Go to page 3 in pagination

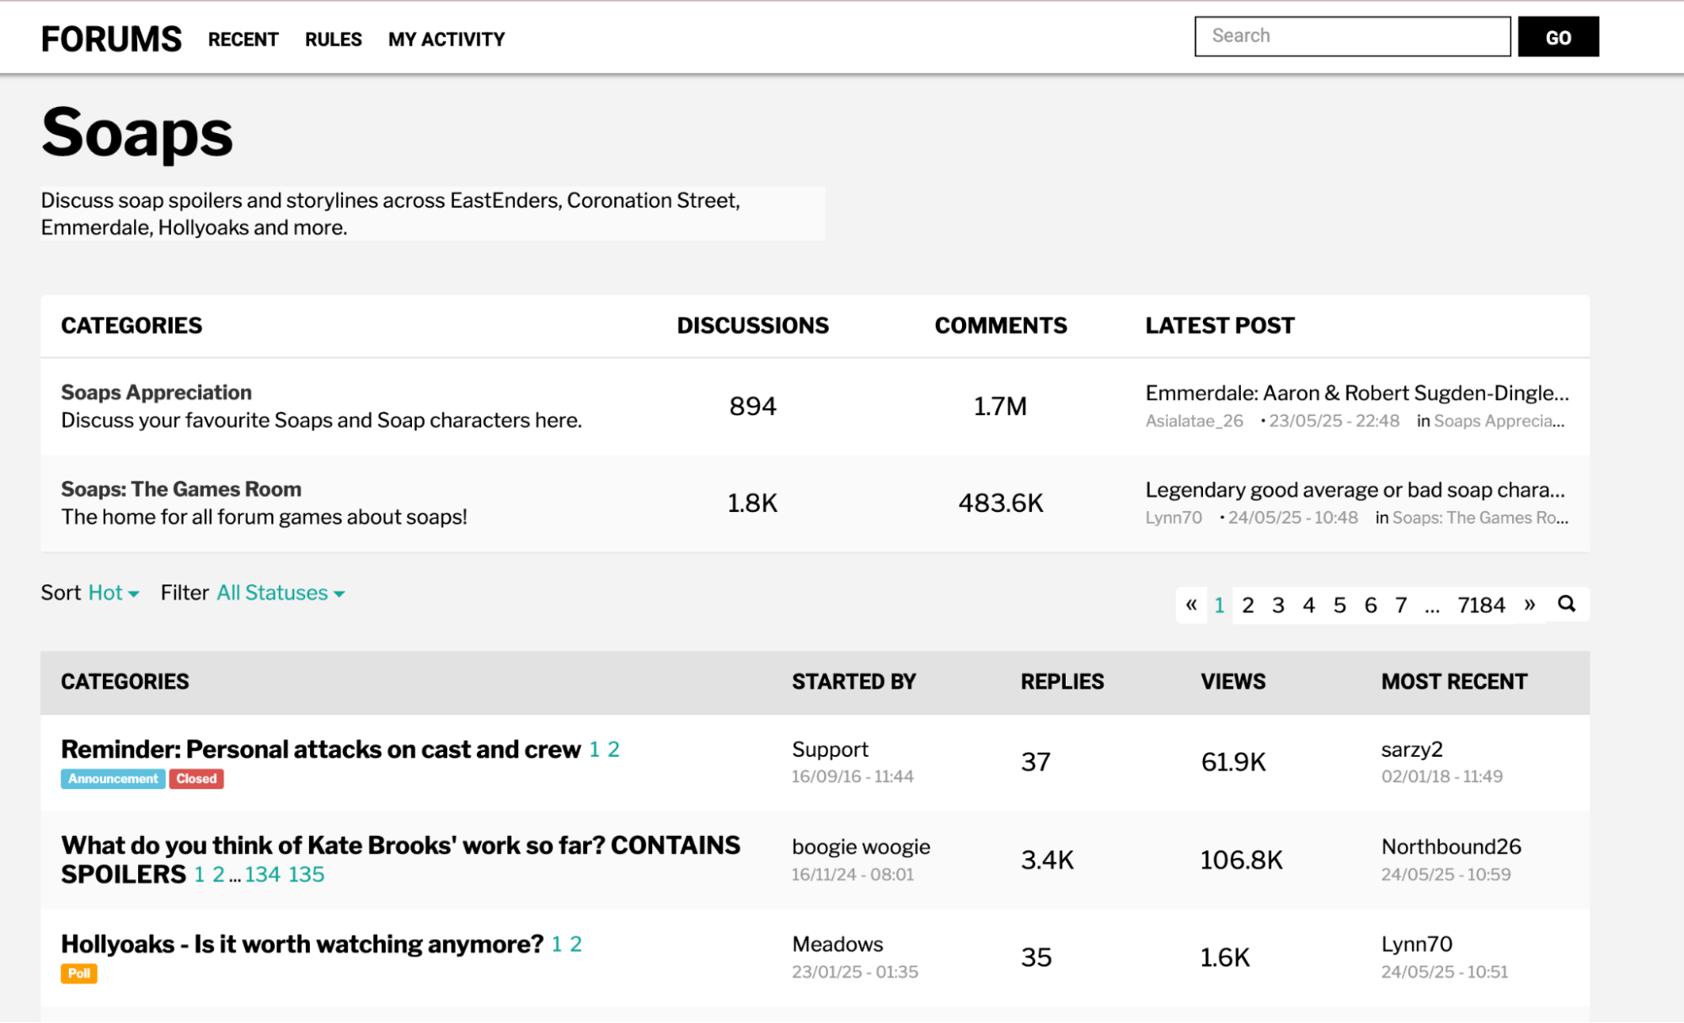click(1278, 605)
